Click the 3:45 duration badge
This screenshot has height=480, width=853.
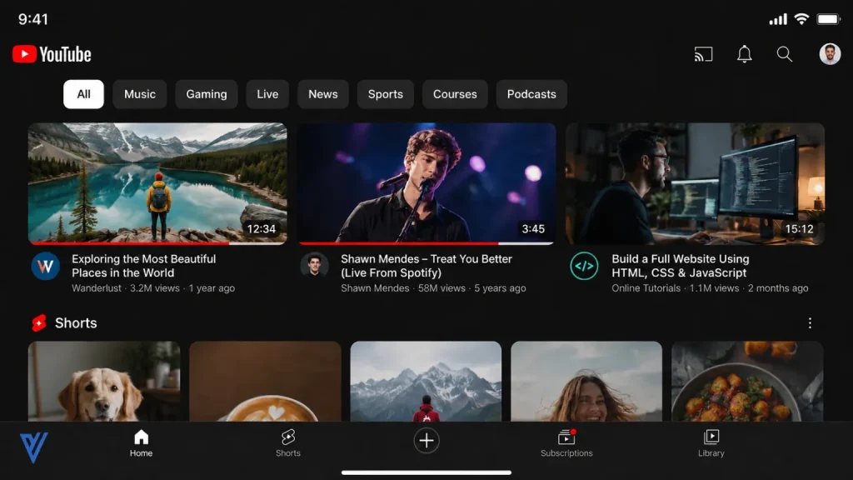pyautogui.click(x=533, y=229)
